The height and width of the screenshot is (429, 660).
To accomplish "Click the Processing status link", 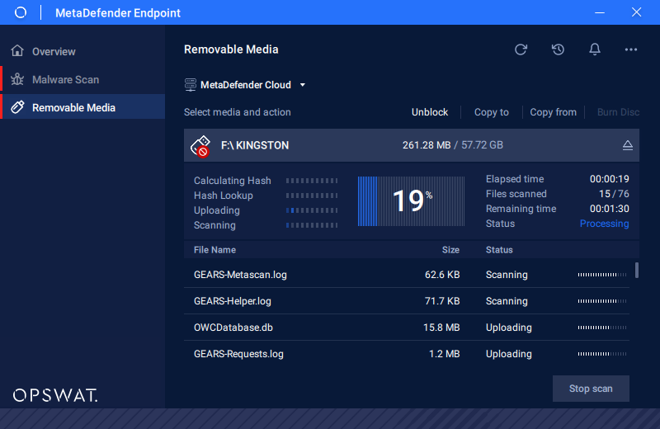I will (x=604, y=224).
